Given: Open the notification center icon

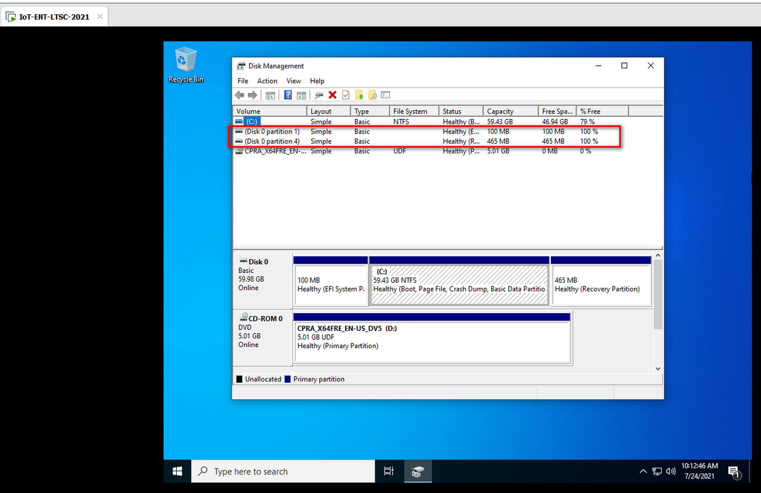Looking at the screenshot, I should tap(734, 472).
